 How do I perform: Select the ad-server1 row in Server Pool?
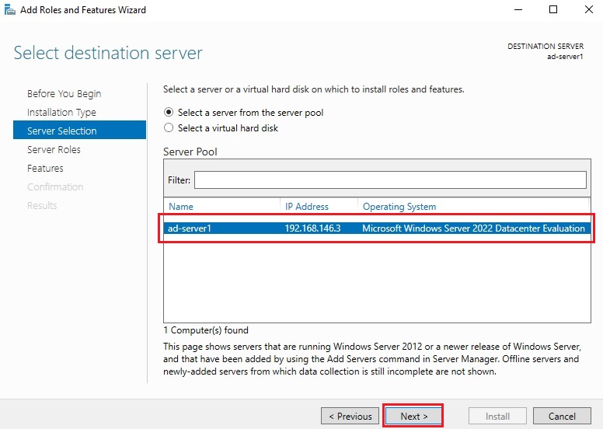pos(376,228)
